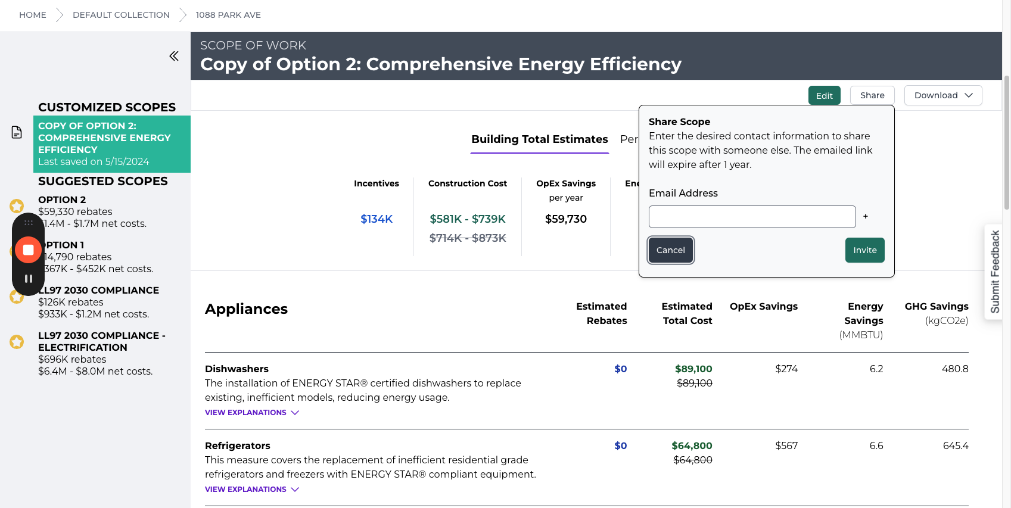Pause the screen recording
The height and width of the screenshot is (508, 1011).
[x=28, y=279]
